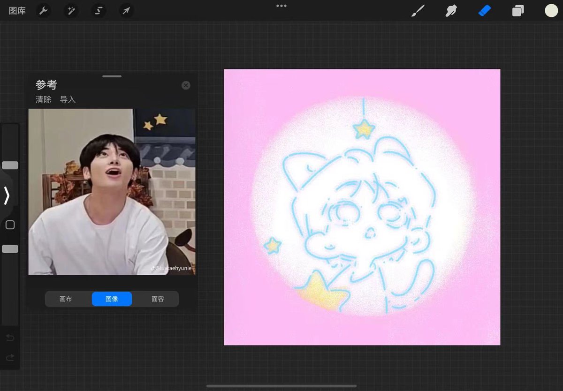Redo the last stroke
Image resolution: width=563 pixels, height=391 pixels.
[x=10, y=358]
